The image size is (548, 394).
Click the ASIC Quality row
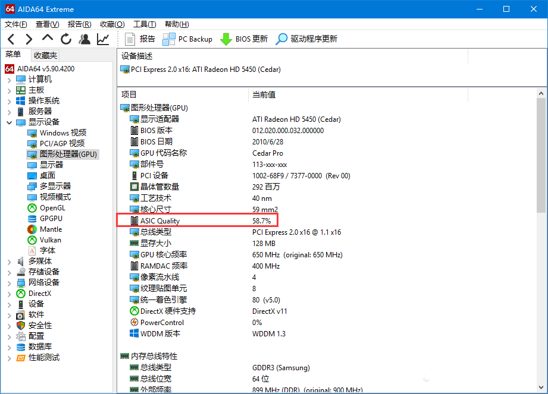198,220
